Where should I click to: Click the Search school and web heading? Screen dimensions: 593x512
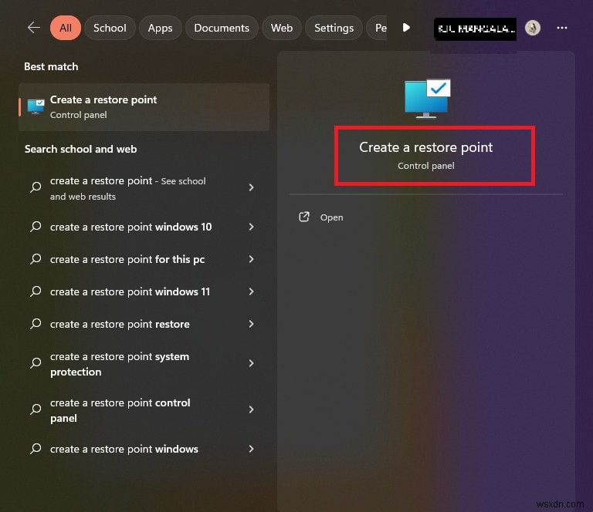click(x=80, y=149)
